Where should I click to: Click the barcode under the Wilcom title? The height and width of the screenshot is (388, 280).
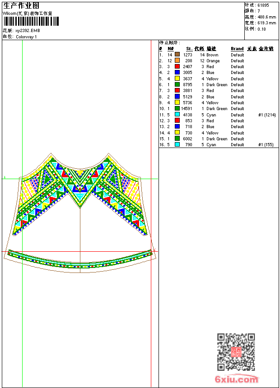pos(31,21)
